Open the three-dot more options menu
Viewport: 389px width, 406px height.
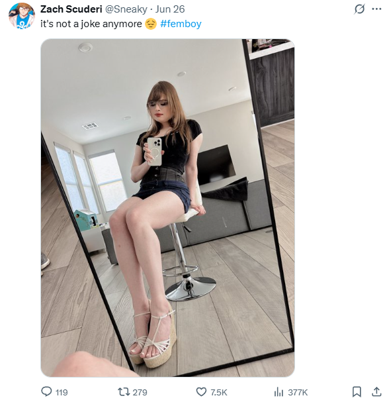(376, 9)
